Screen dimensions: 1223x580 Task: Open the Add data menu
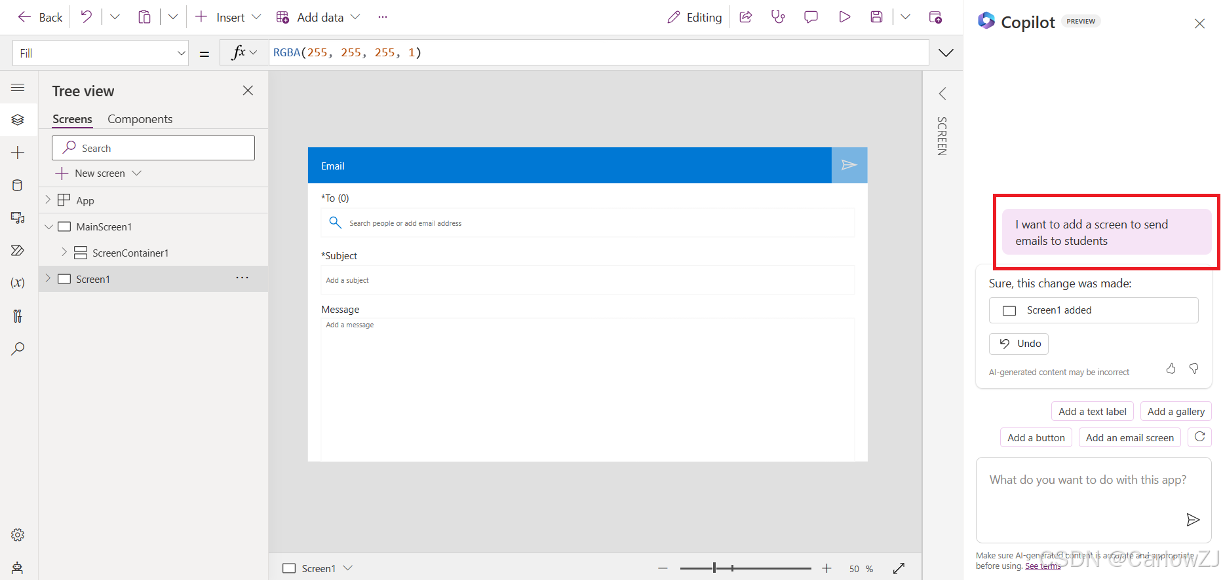318,17
